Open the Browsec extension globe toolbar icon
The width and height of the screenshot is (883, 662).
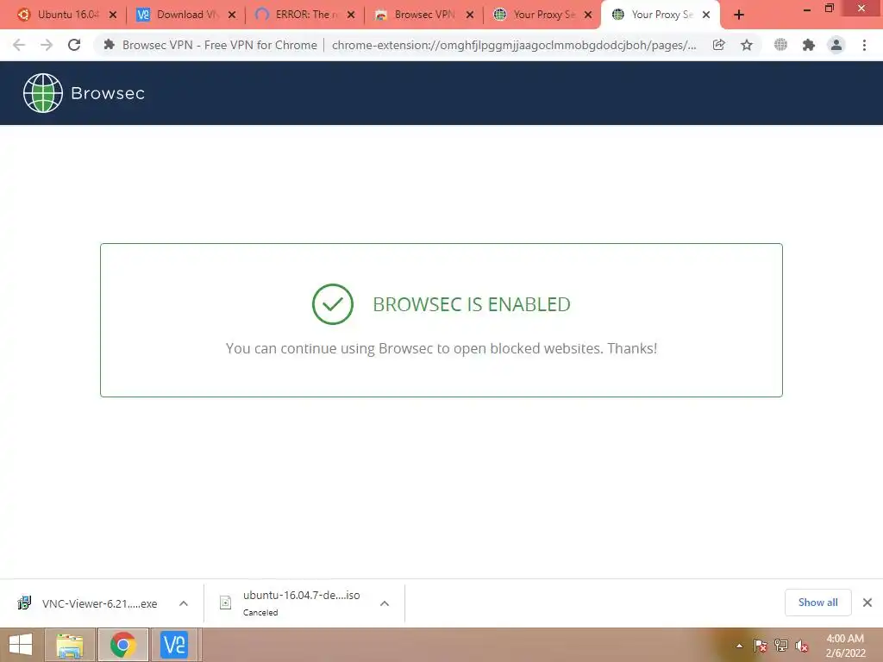tap(780, 45)
